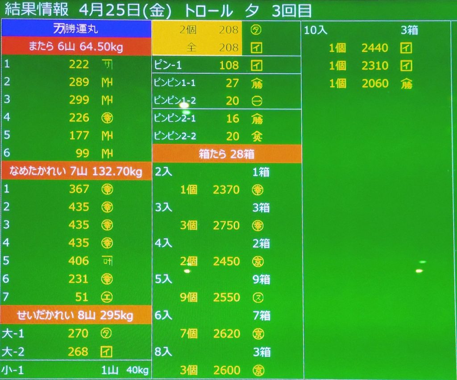Click the circled-bar mark in the ピンピン1-2 row

click(x=257, y=101)
